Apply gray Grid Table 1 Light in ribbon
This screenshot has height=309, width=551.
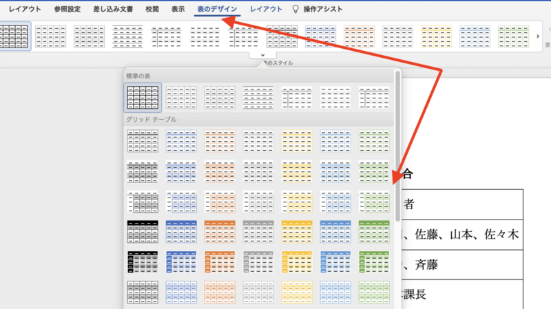[x=397, y=36]
